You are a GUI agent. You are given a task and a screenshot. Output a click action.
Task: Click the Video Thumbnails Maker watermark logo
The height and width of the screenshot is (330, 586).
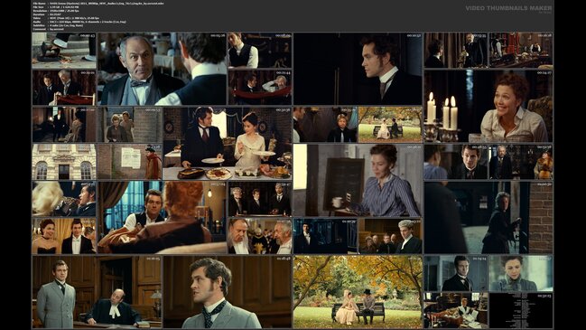(x=508, y=8)
